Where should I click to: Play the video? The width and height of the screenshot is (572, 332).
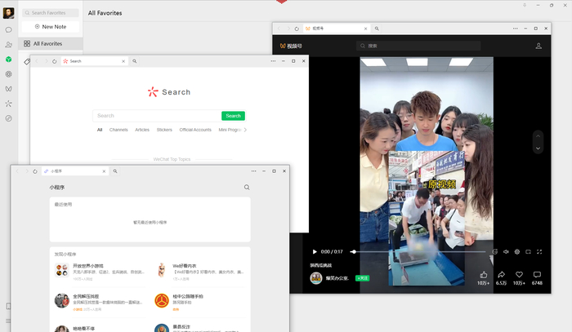pyautogui.click(x=315, y=251)
